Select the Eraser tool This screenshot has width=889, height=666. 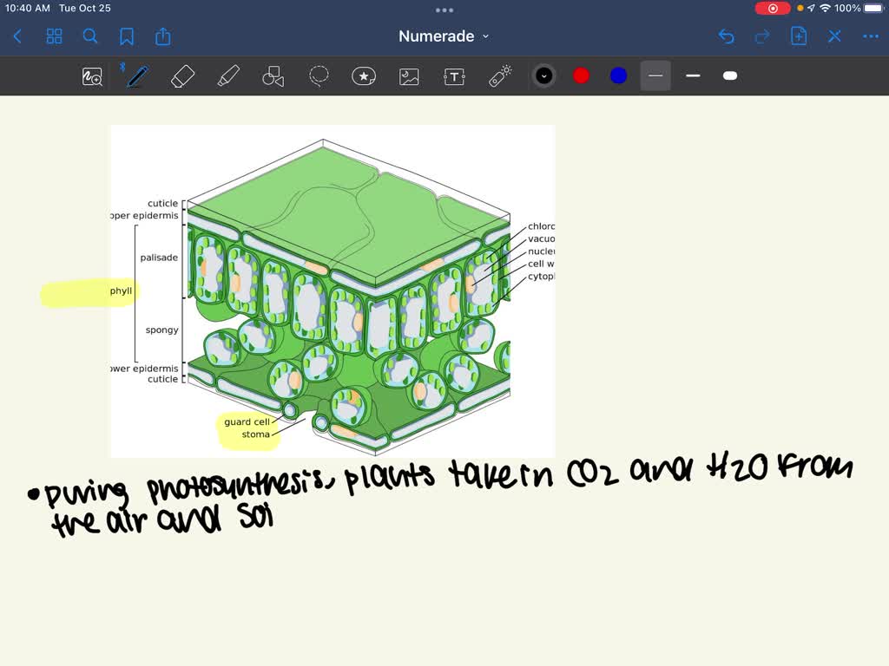pyautogui.click(x=182, y=75)
